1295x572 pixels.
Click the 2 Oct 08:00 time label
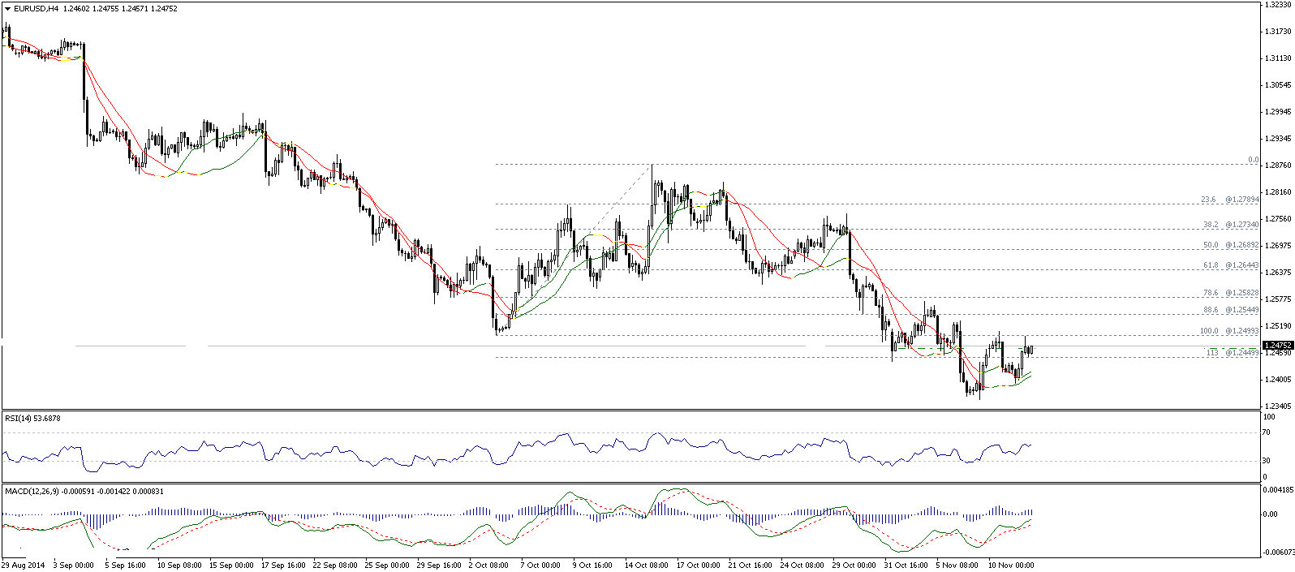point(489,565)
